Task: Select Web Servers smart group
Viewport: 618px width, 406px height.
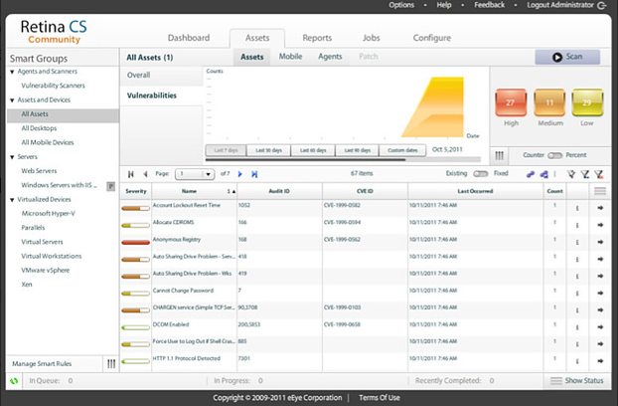Action: pyautogui.click(x=39, y=171)
